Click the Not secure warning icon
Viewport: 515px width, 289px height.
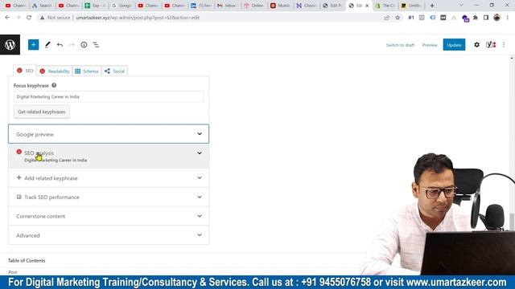[42, 18]
